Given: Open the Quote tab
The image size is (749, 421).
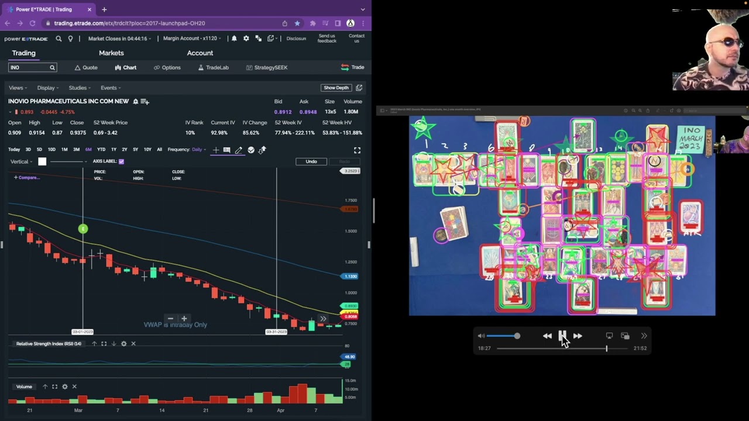Looking at the screenshot, I should pos(86,67).
